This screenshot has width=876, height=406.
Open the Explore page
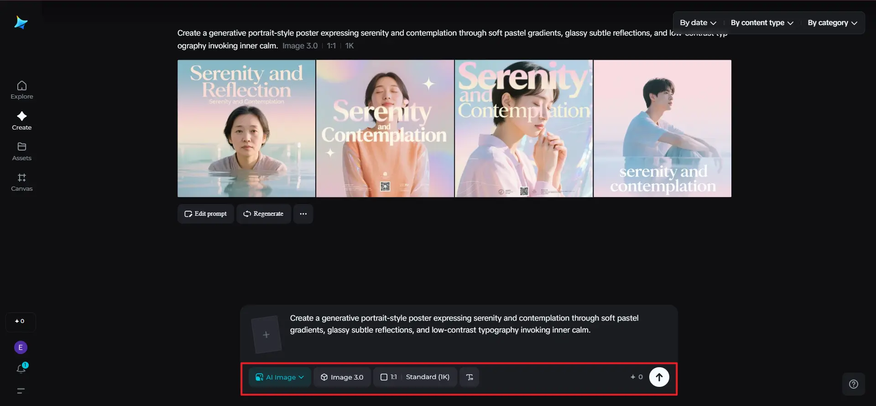click(21, 90)
